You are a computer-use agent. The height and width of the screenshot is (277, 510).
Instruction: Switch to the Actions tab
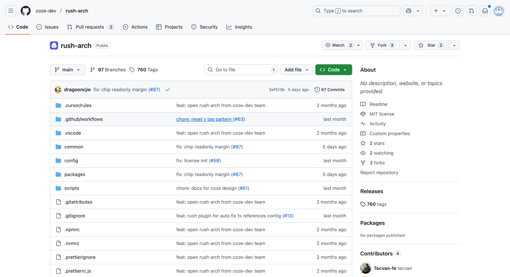coord(135,27)
